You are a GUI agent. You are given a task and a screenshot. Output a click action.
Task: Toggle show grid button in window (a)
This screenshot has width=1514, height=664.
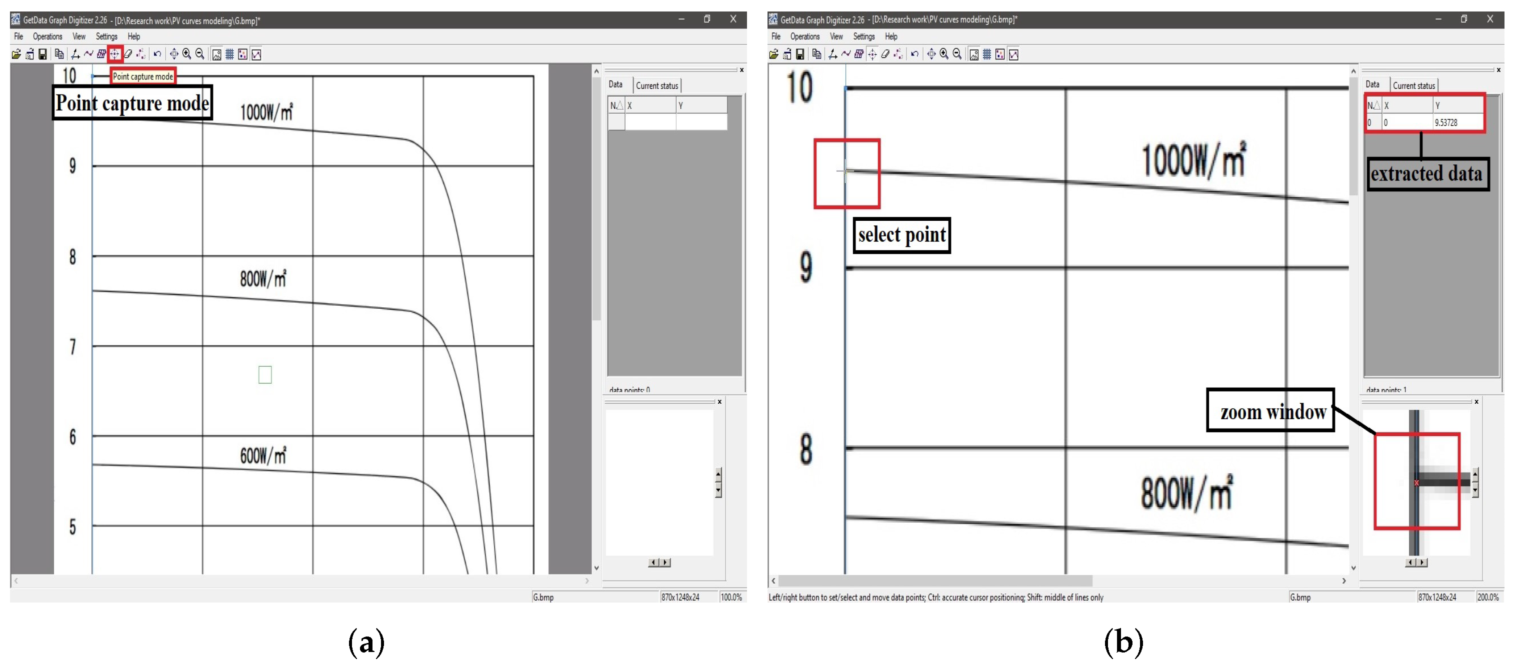[230, 54]
